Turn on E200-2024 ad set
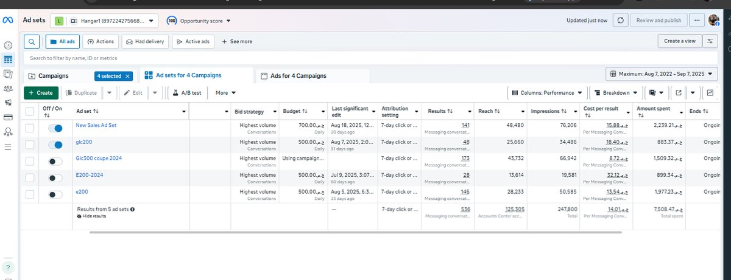The image size is (731, 280). 55,178
